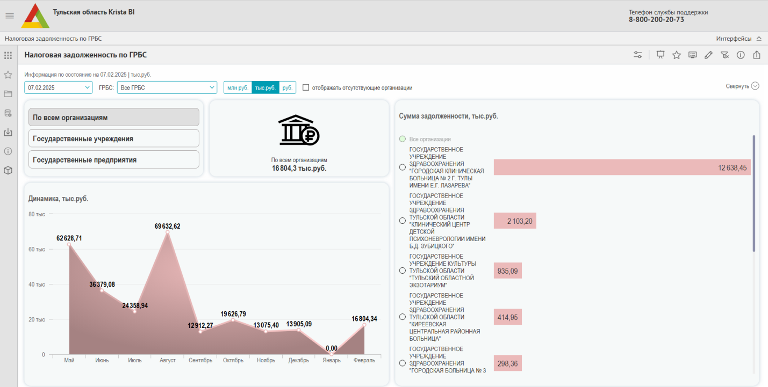The height and width of the screenshot is (387, 768).
Task: Expand the 'Все ГРБС' dropdown
Action: 167,87
